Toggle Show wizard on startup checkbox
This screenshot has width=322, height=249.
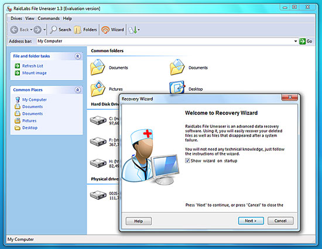point(187,161)
